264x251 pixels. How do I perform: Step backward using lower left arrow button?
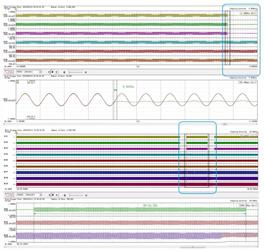click(49, 195)
